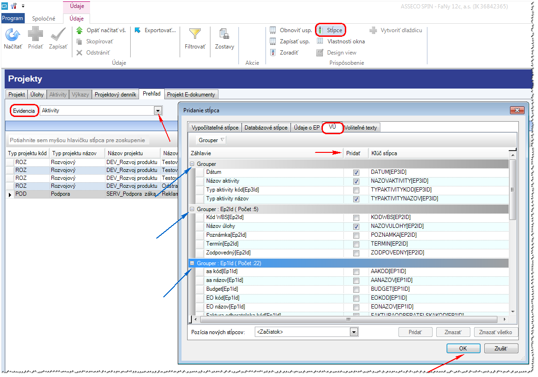Switch to Databázové stĺpce tab

coord(266,128)
